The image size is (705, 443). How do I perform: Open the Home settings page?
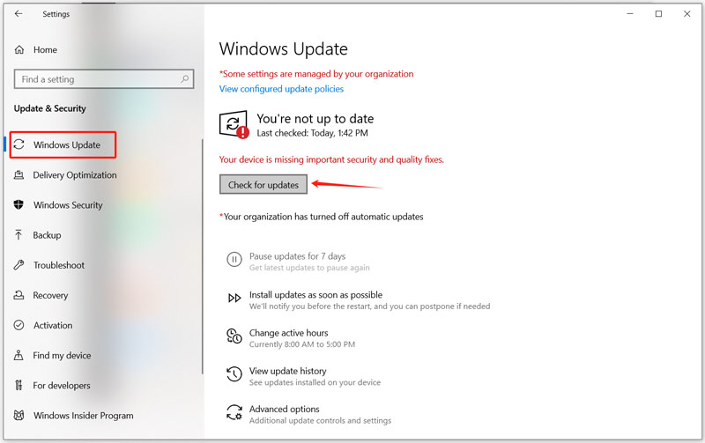coord(45,50)
